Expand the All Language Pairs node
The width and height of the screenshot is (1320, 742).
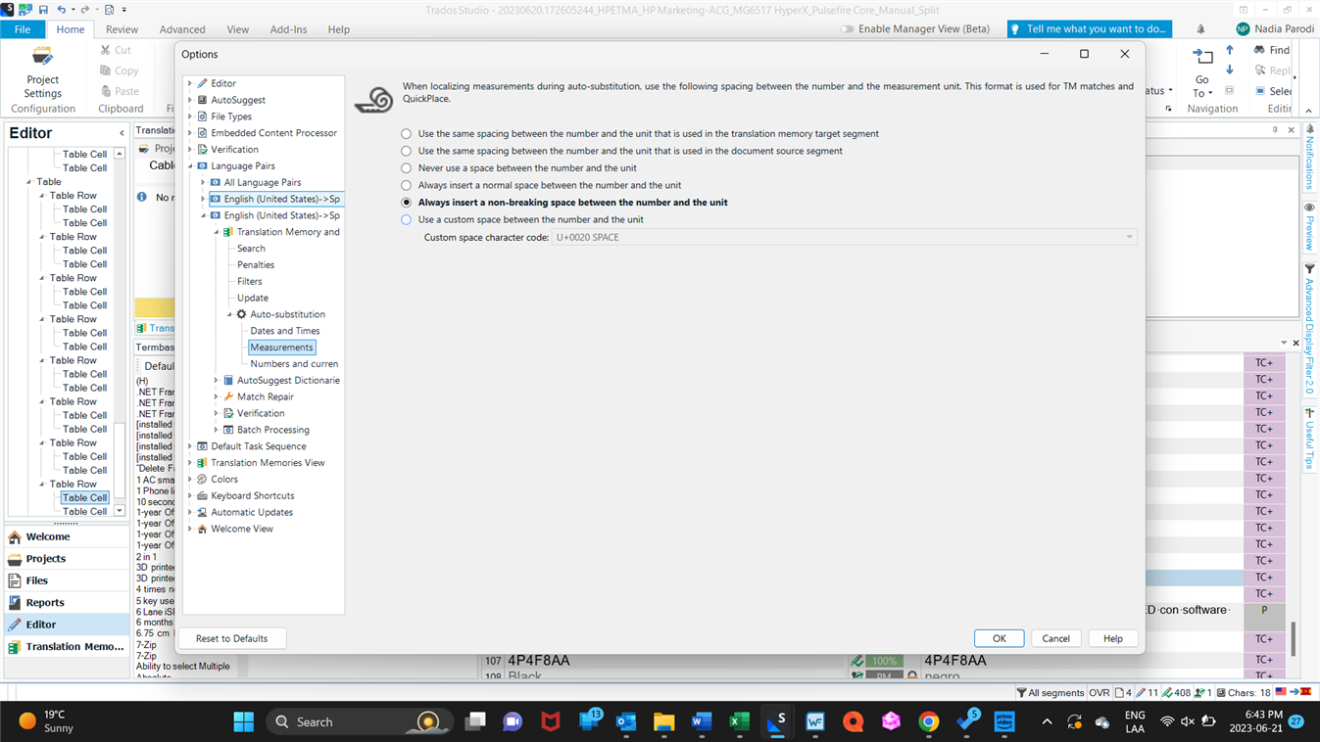coord(204,182)
